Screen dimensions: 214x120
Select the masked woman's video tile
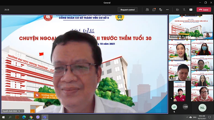(202, 47)
